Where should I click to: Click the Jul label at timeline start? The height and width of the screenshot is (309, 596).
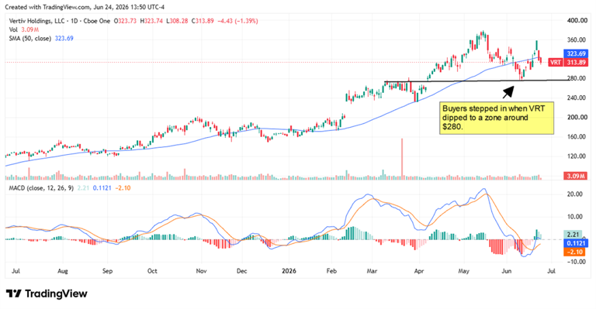(16, 271)
